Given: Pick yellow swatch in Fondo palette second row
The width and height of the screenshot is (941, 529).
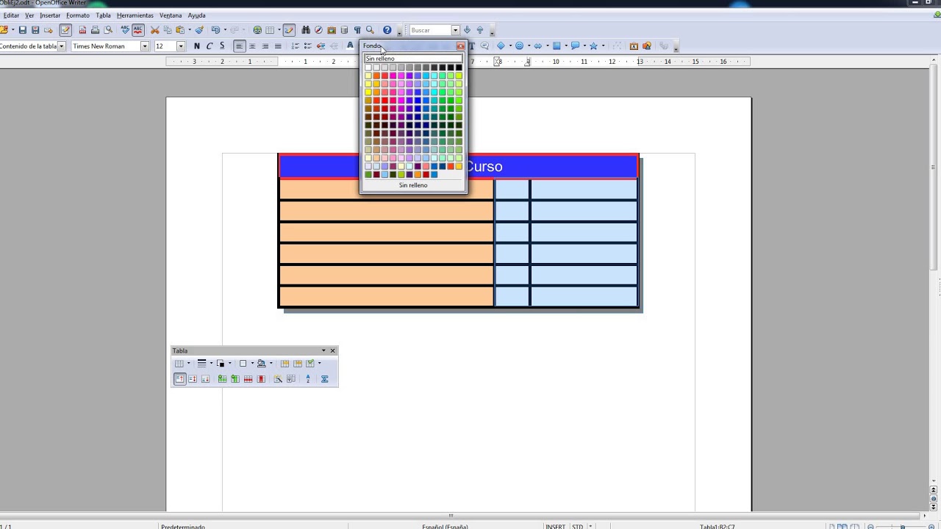Looking at the screenshot, I should click(x=368, y=76).
